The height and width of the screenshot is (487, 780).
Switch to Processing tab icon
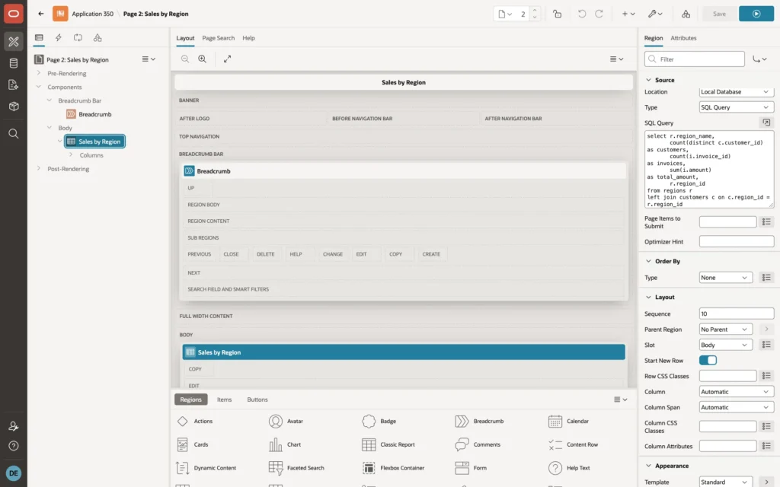point(78,38)
